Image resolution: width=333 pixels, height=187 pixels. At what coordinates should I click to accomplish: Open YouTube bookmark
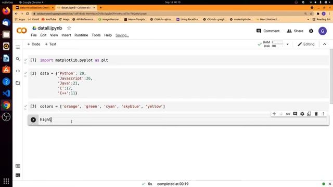coord(49,19)
